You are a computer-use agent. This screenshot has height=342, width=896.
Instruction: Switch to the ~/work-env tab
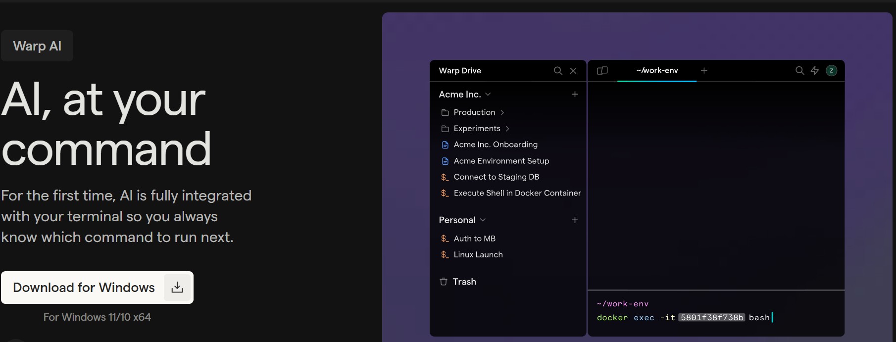(657, 71)
